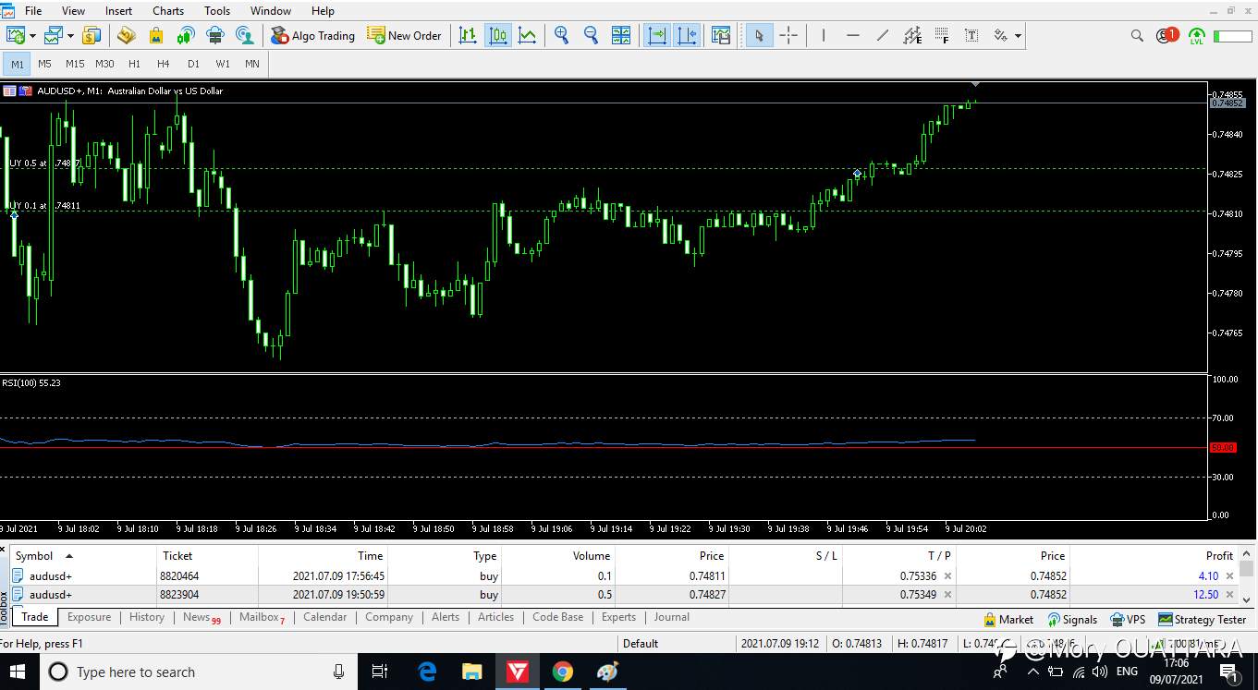Switch to the History tab
The height and width of the screenshot is (690, 1258).
pyautogui.click(x=146, y=617)
